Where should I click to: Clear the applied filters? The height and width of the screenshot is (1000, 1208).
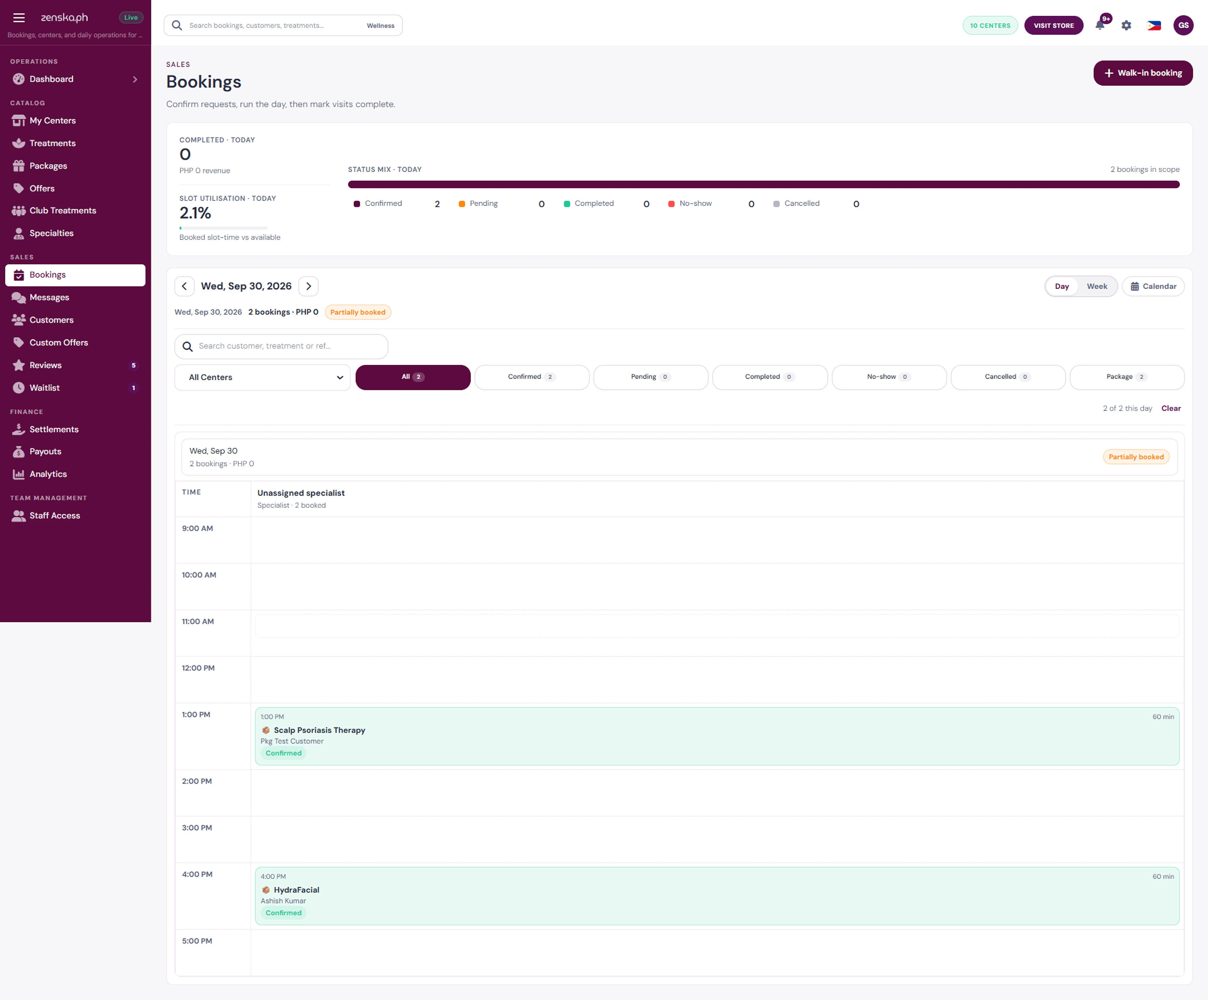[x=1171, y=409]
